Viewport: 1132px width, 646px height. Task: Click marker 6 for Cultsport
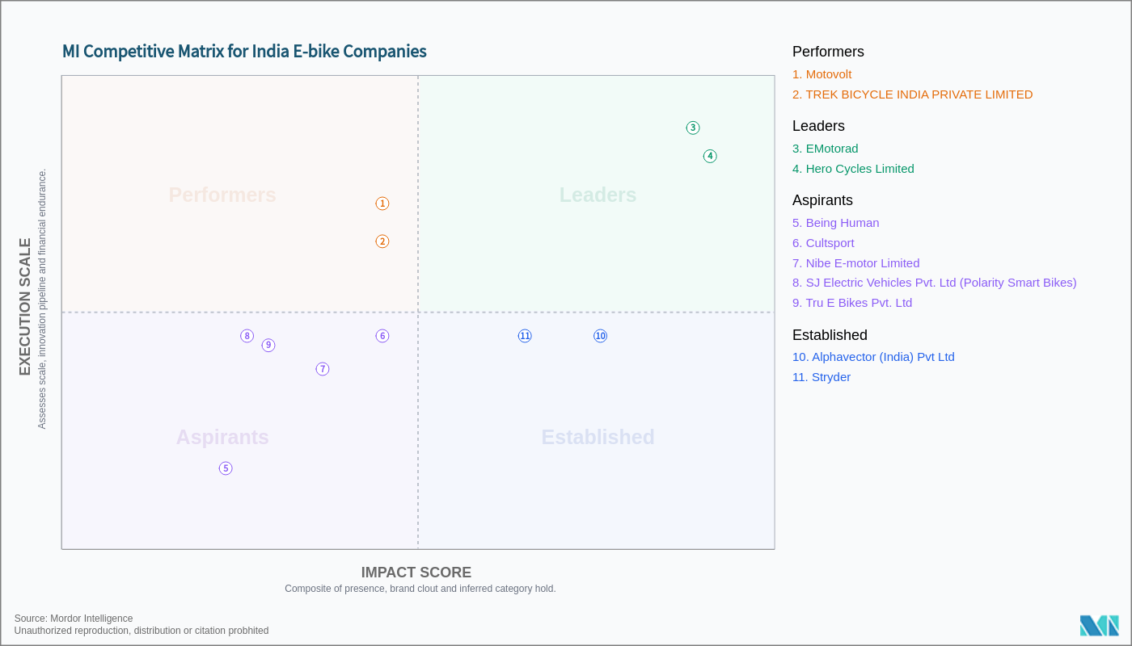click(382, 336)
